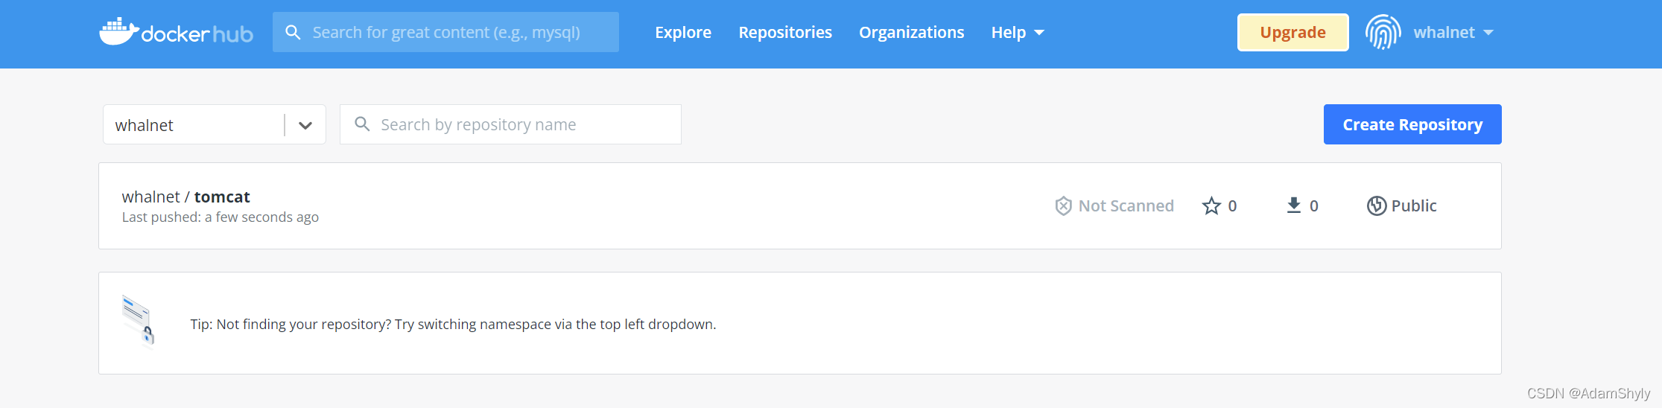
Task: Open the Organizations page
Action: (x=911, y=32)
